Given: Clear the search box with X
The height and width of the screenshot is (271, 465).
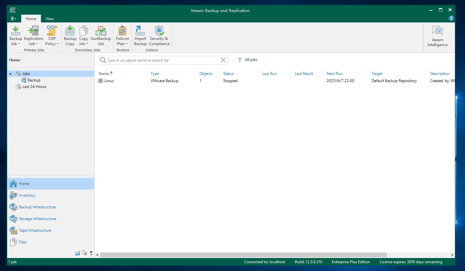Looking at the screenshot, I should tap(223, 60).
